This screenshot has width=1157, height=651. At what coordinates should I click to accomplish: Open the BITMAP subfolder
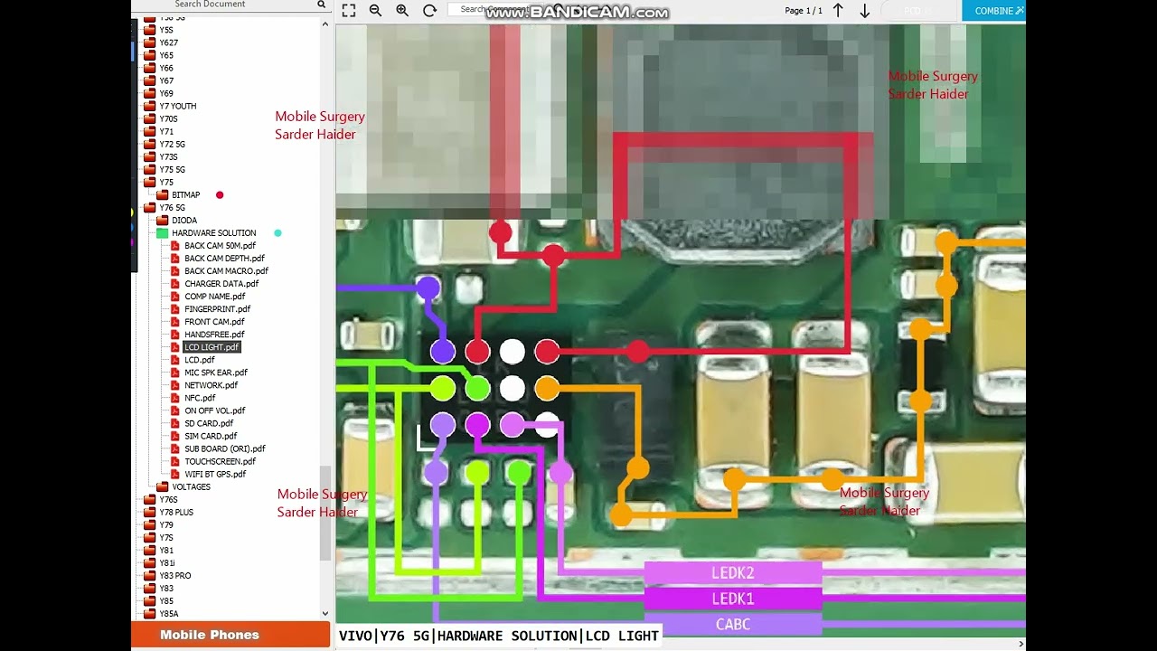pyautogui.click(x=185, y=194)
